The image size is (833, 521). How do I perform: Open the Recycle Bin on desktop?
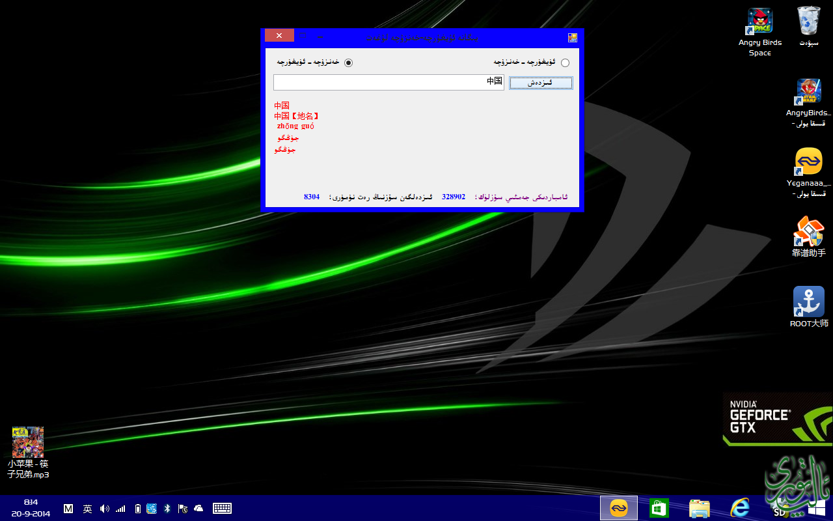(x=808, y=23)
